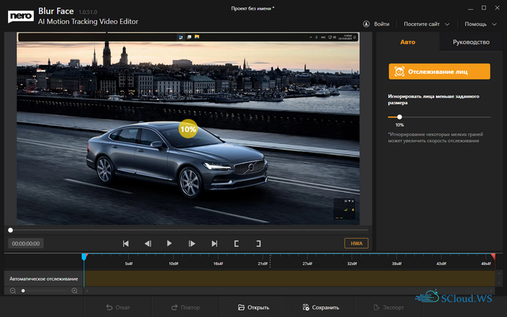Start Отслеживание лиц face tracking

(x=439, y=72)
